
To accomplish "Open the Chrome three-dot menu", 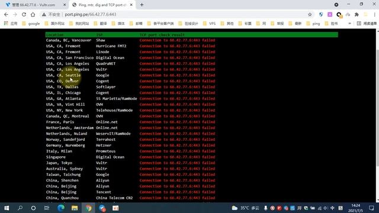I will pos(374,14).
